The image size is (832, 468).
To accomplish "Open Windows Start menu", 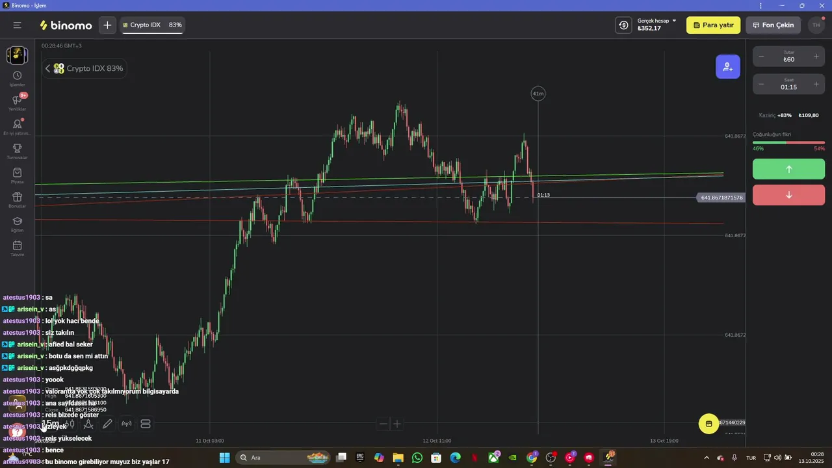I will tap(224, 458).
